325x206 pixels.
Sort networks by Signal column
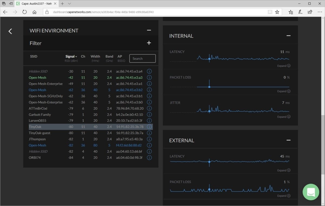(71, 56)
